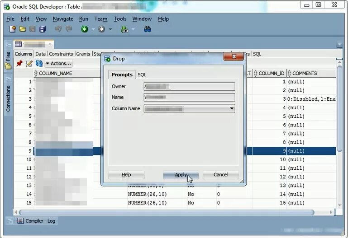Cancel the Drop dialog
The height and width of the screenshot is (238, 348).
click(220, 175)
